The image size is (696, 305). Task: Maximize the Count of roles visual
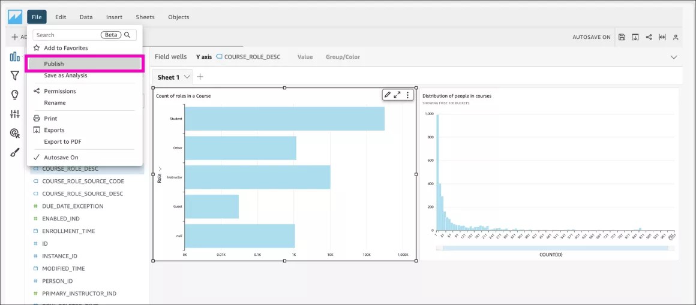pos(397,95)
